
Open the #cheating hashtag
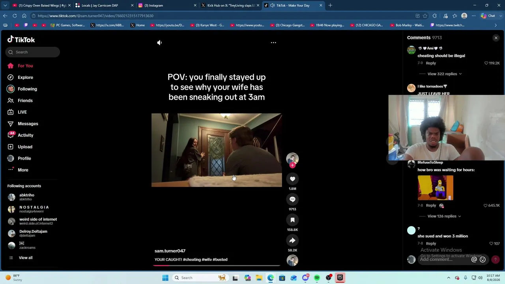click(192, 260)
